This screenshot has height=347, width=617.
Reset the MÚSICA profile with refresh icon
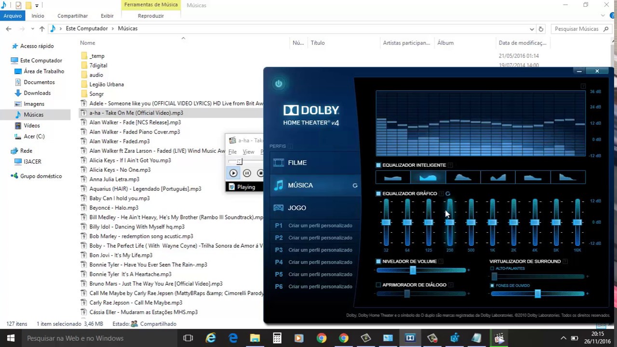coord(355,186)
